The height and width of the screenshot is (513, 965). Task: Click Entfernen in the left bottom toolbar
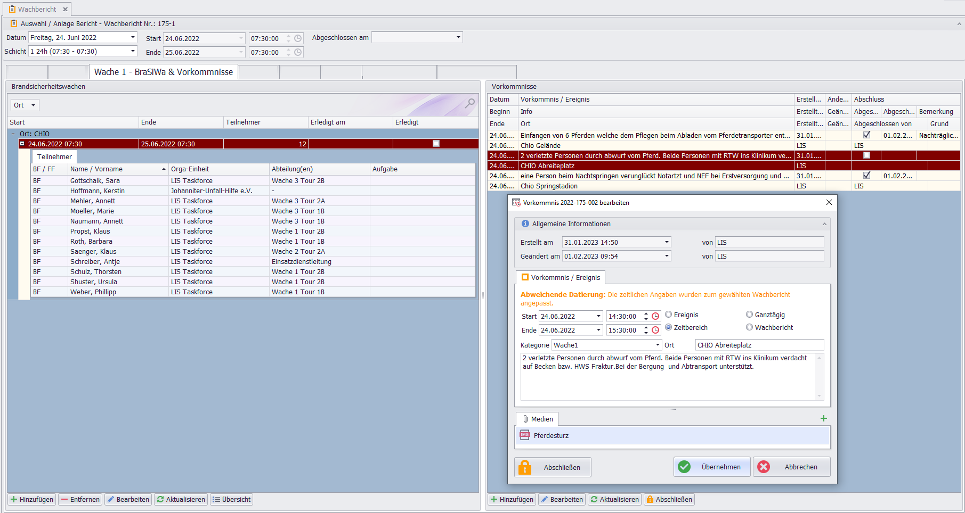click(80, 499)
